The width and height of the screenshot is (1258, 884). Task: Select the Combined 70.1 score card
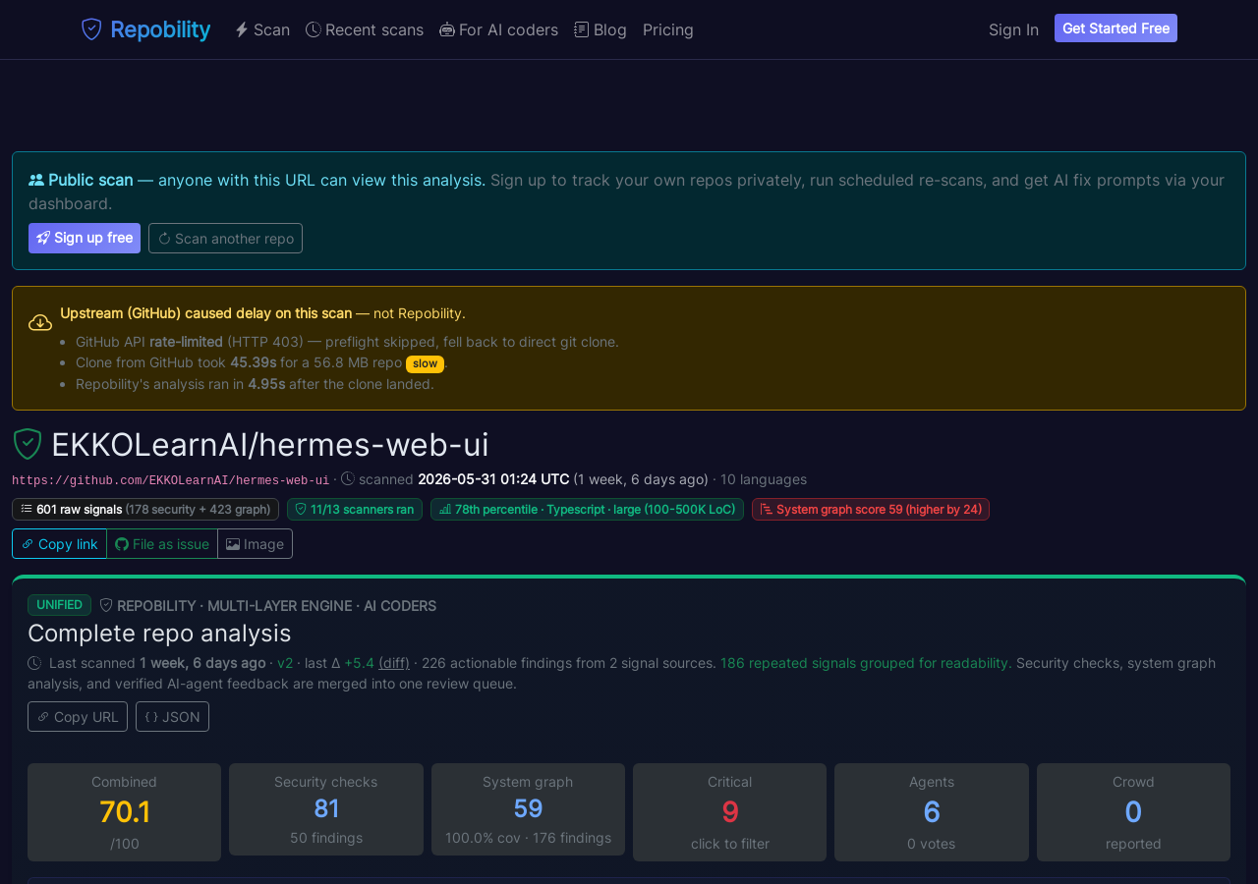[124, 812]
